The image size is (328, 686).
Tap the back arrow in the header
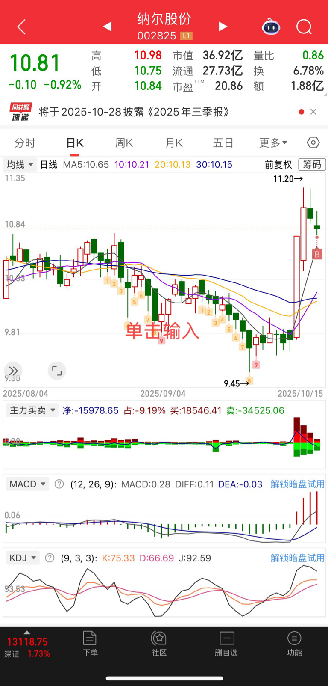coord(21,27)
